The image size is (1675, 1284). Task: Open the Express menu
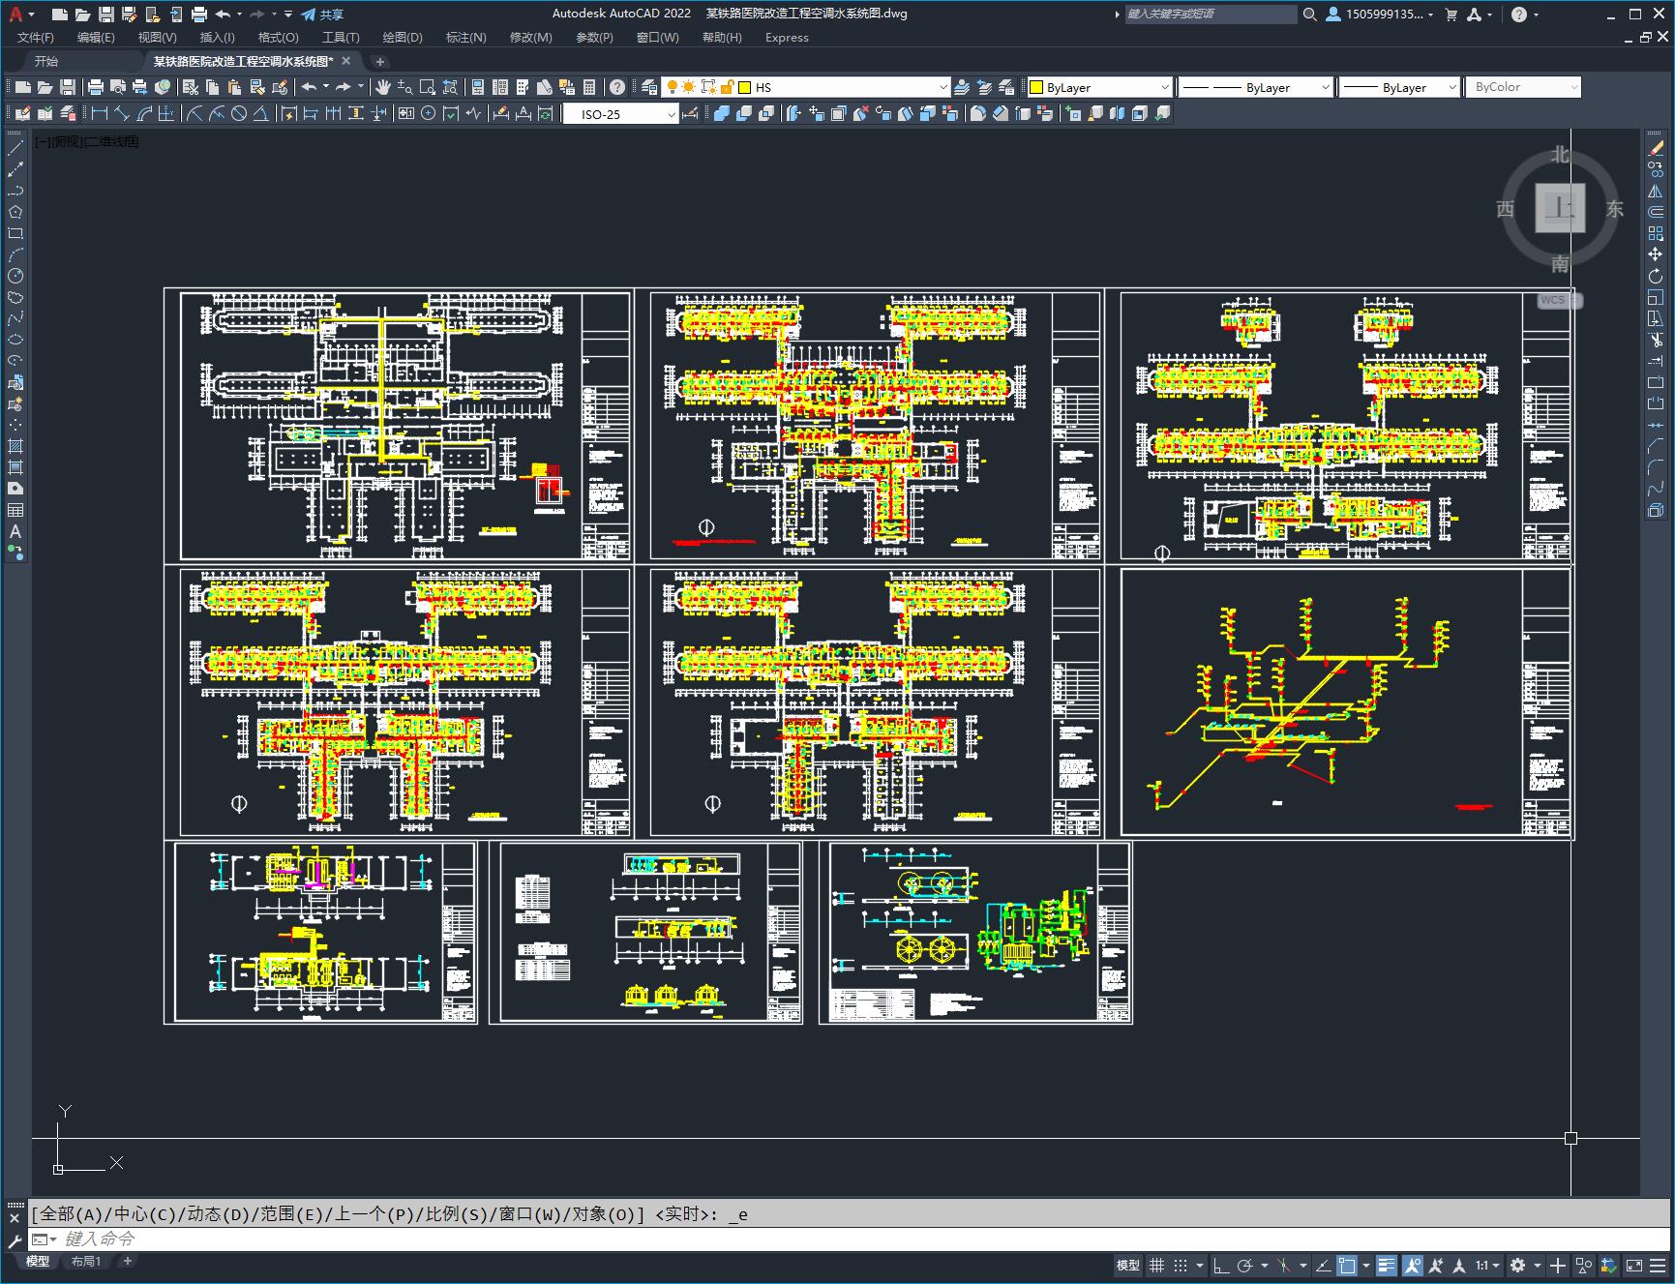click(787, 37)
